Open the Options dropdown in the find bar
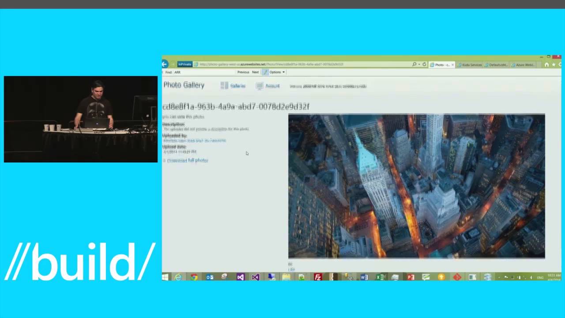 (276, 72)
